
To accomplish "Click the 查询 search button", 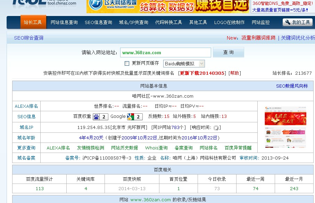I will [x=229, y=52].
